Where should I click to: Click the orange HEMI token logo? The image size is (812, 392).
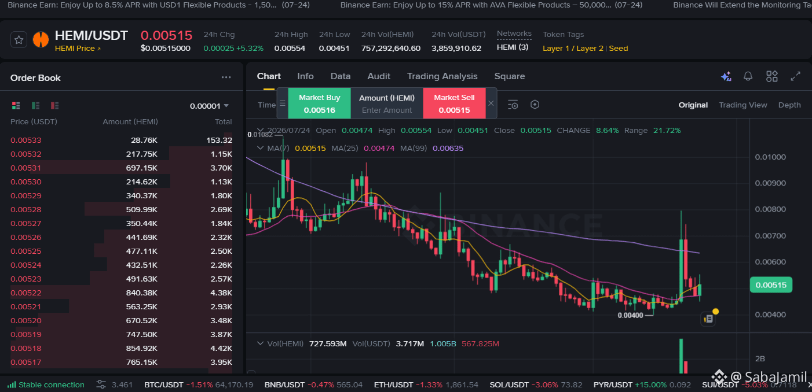coord(41,40)
